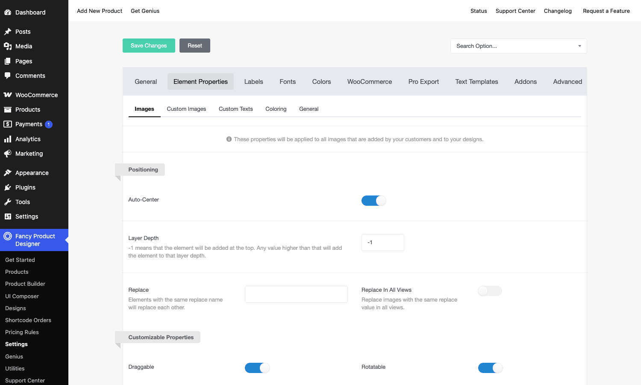Open Utilities submenu item
The width and height of the screenshot is (641, 385).
pyautogui.click(x=15, y=369)
